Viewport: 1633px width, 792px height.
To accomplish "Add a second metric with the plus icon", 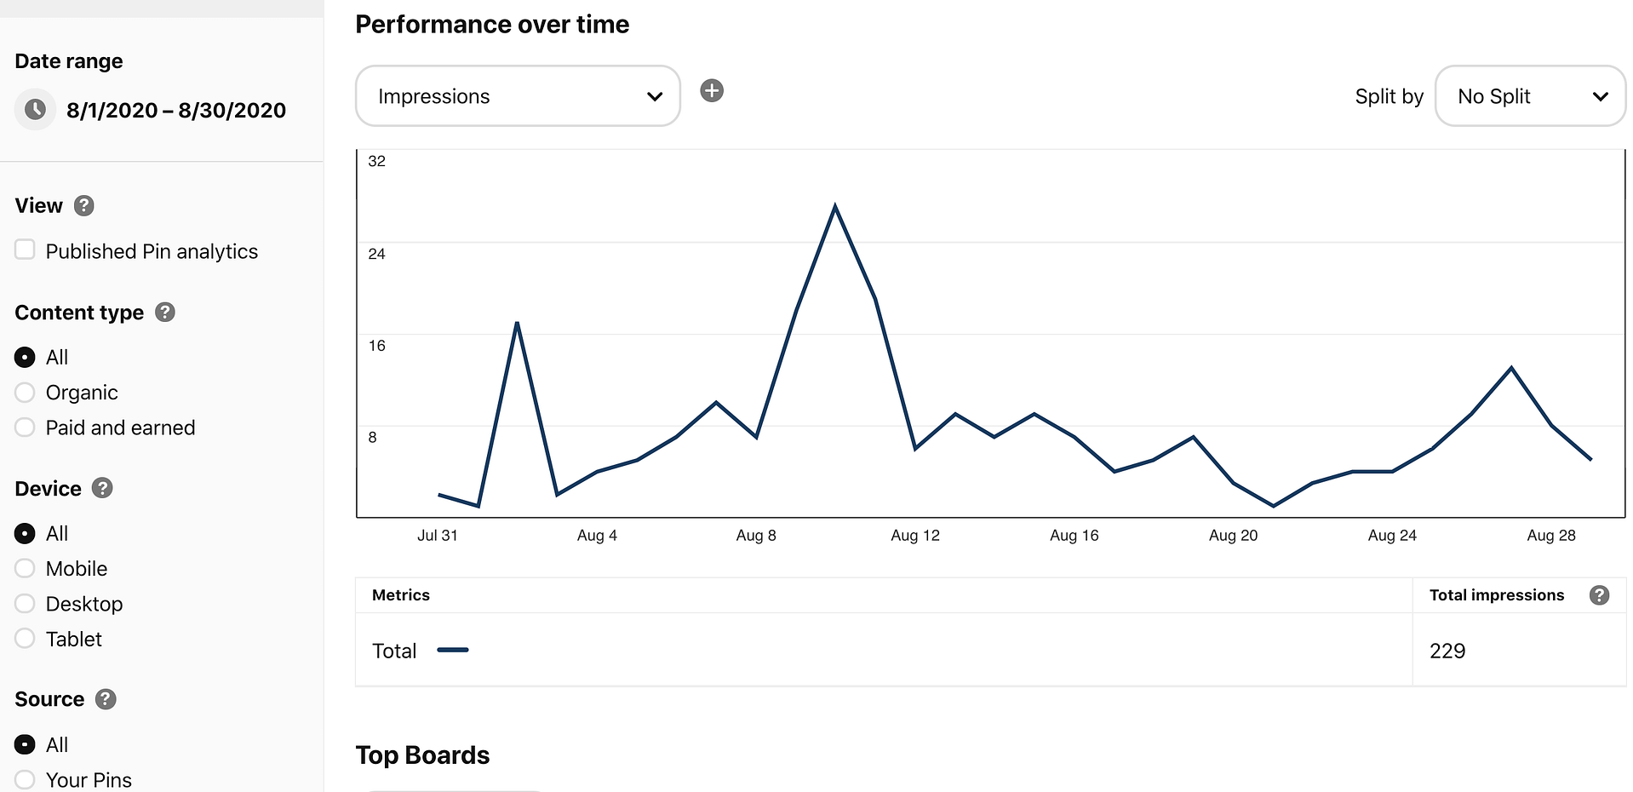I will point(712,90).
